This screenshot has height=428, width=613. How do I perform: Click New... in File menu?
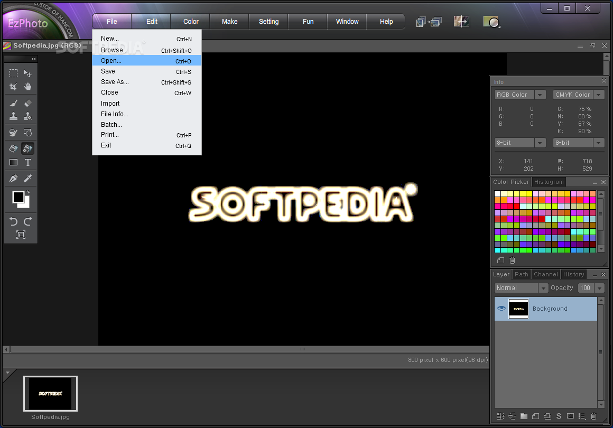(146, 39)
